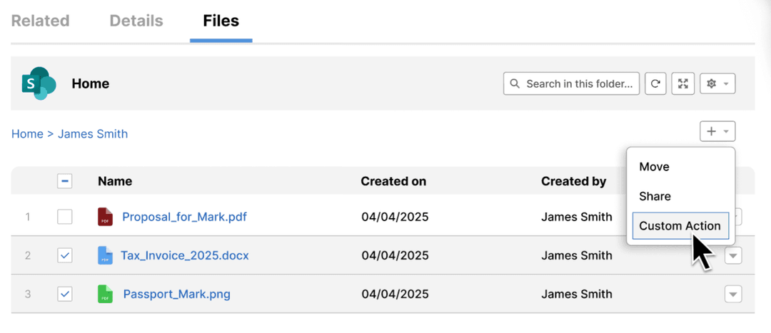
Task: Open the gear settings dropdown
Action: [717, 83]
